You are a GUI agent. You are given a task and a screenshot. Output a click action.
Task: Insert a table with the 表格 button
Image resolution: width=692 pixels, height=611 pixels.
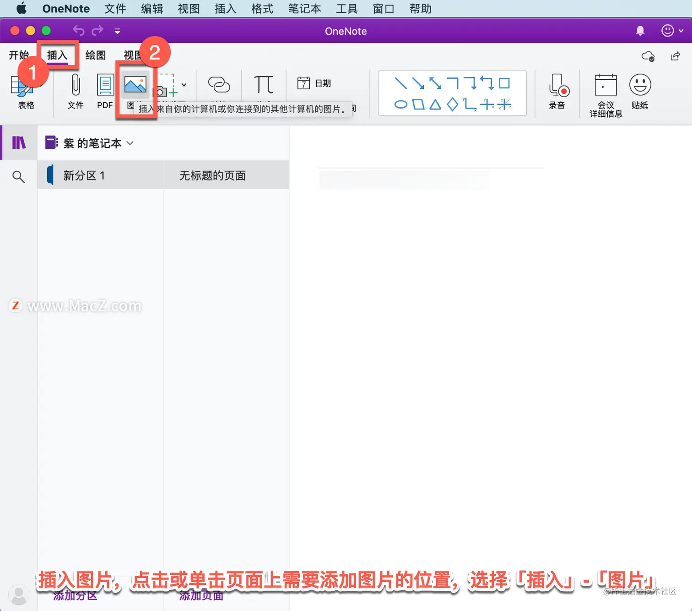coord(26,92)
